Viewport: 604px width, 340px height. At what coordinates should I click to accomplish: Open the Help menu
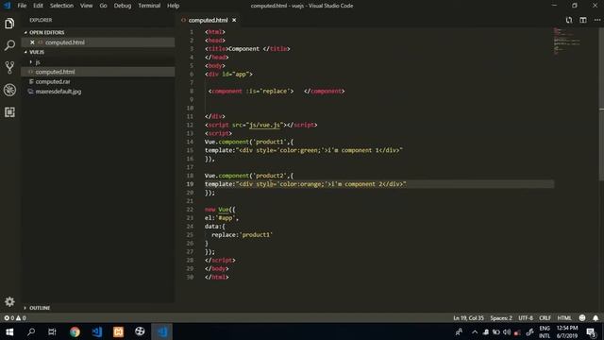click(174, 6)
